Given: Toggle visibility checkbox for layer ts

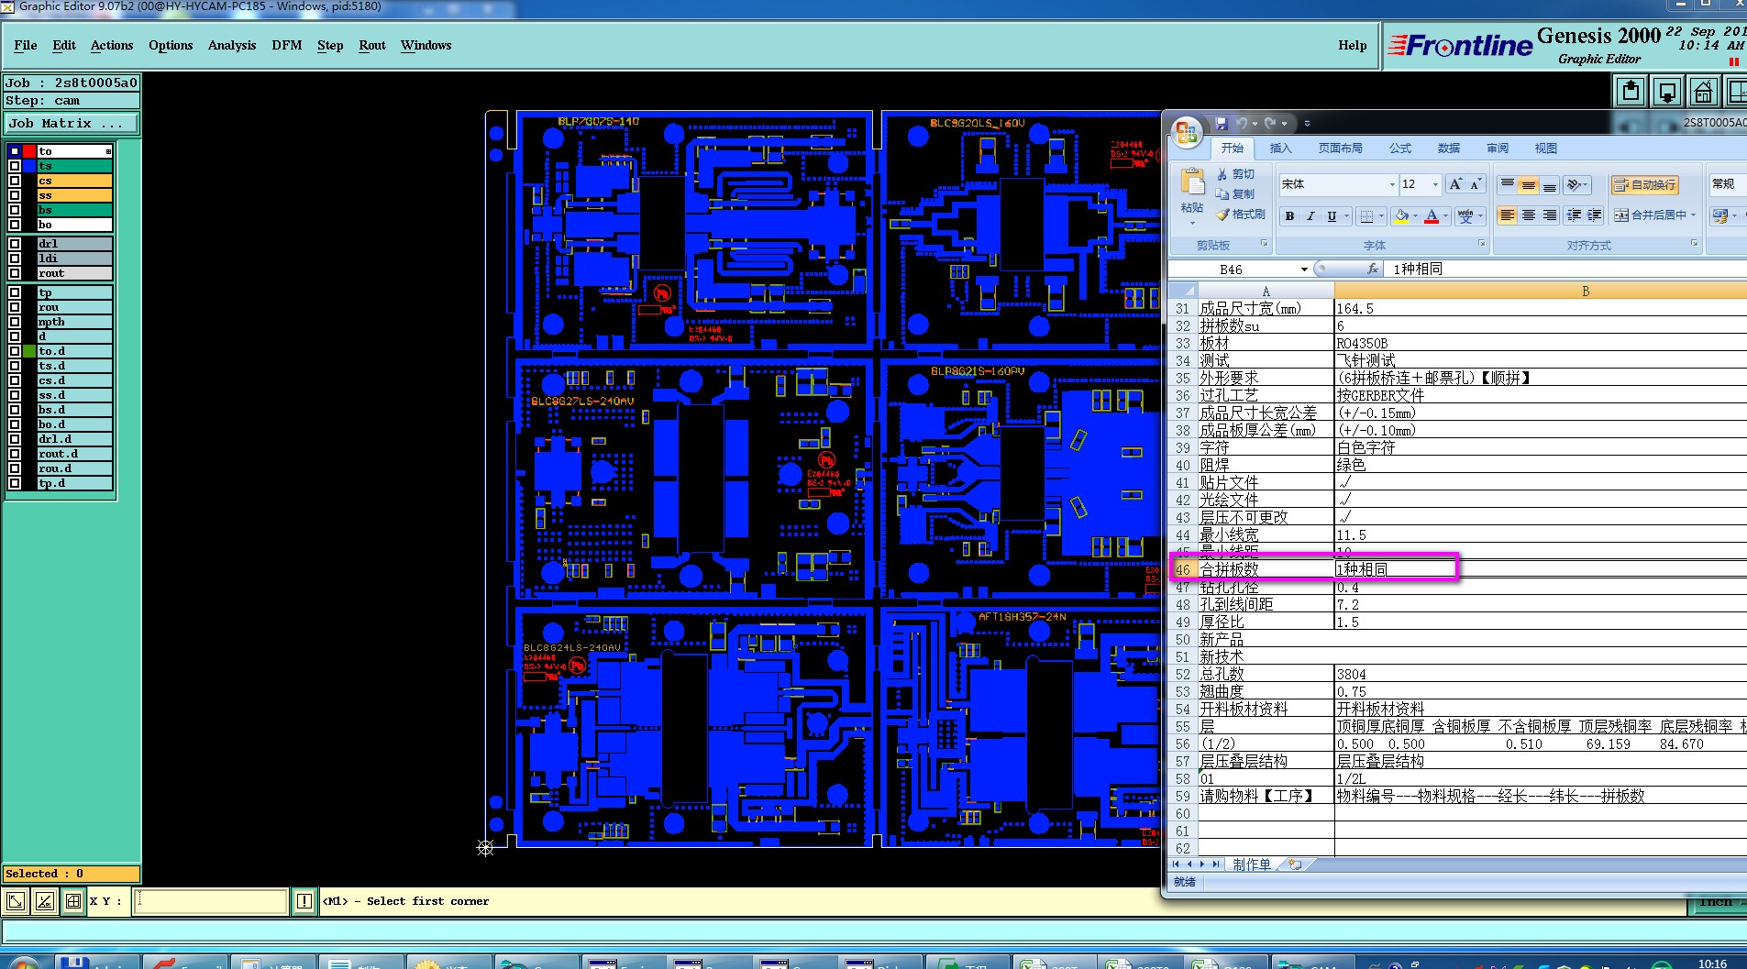Looking at the screenshot, I should 15,166.
